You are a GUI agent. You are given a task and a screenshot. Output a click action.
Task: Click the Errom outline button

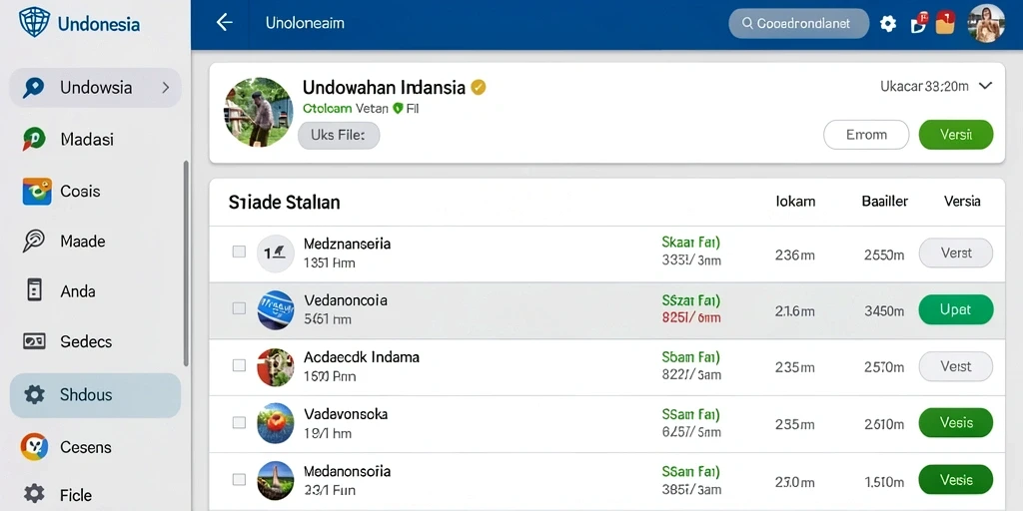[866, 135]
